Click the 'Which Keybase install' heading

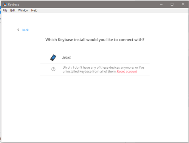tap(95, 40)
